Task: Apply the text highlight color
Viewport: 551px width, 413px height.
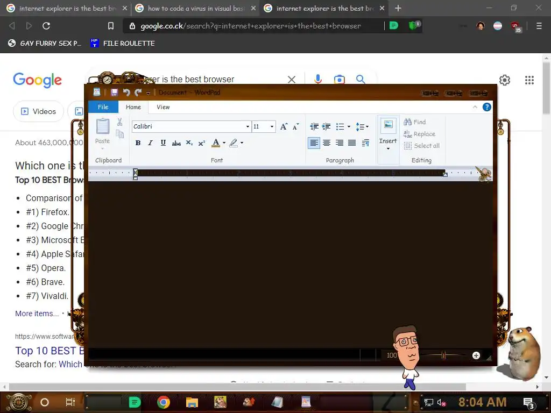Action: 234,143
